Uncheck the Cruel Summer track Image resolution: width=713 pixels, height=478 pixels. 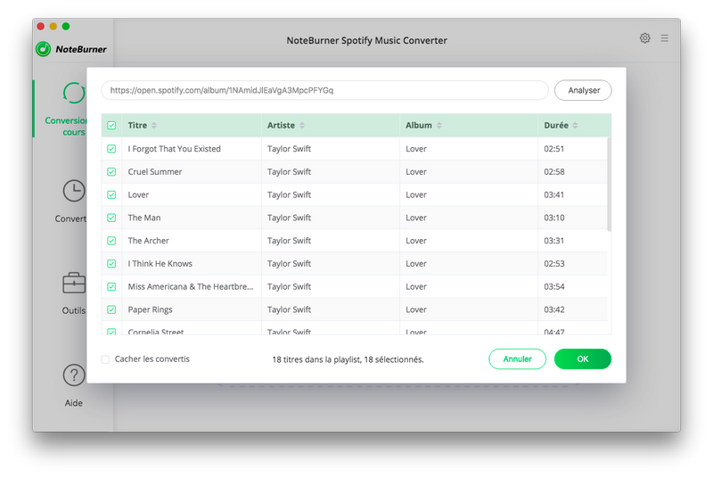(111, 172)
